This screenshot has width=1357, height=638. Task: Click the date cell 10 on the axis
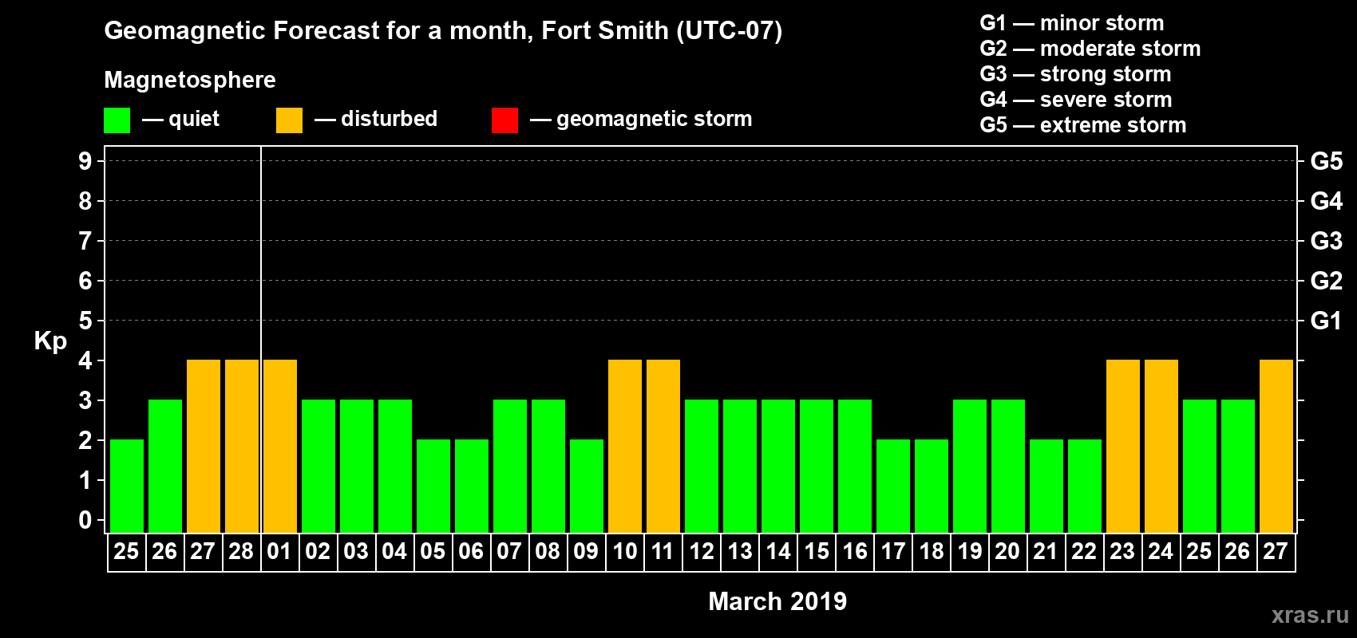625,552
